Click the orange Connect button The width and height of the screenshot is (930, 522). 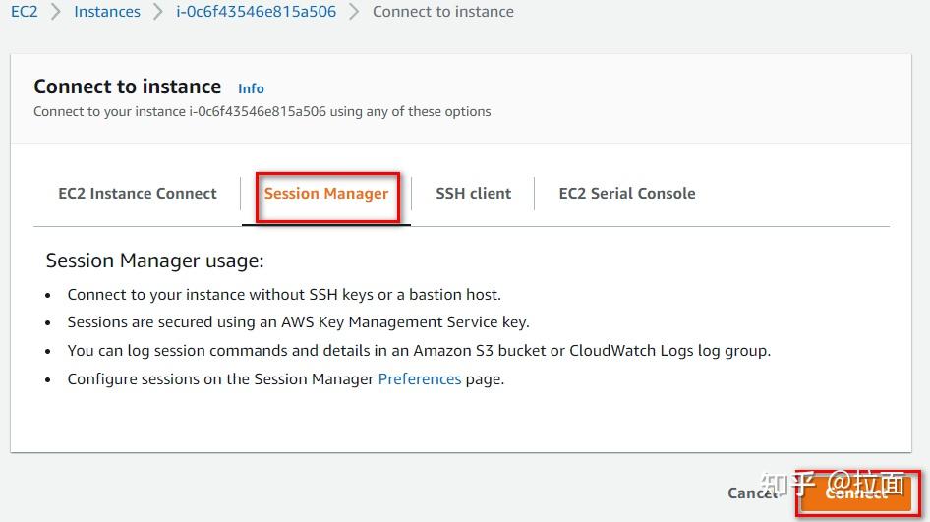pyautogui.click(x=856, y=493)
